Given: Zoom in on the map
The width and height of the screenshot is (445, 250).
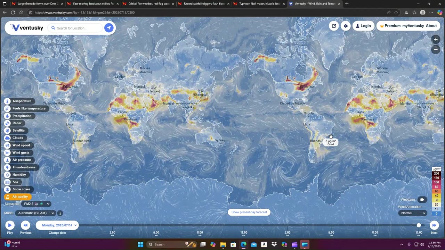Looking at the screenshot, I should [x=436, y=40].
